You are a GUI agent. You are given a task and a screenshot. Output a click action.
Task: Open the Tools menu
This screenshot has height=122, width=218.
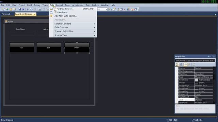click(x=67, y=5)
